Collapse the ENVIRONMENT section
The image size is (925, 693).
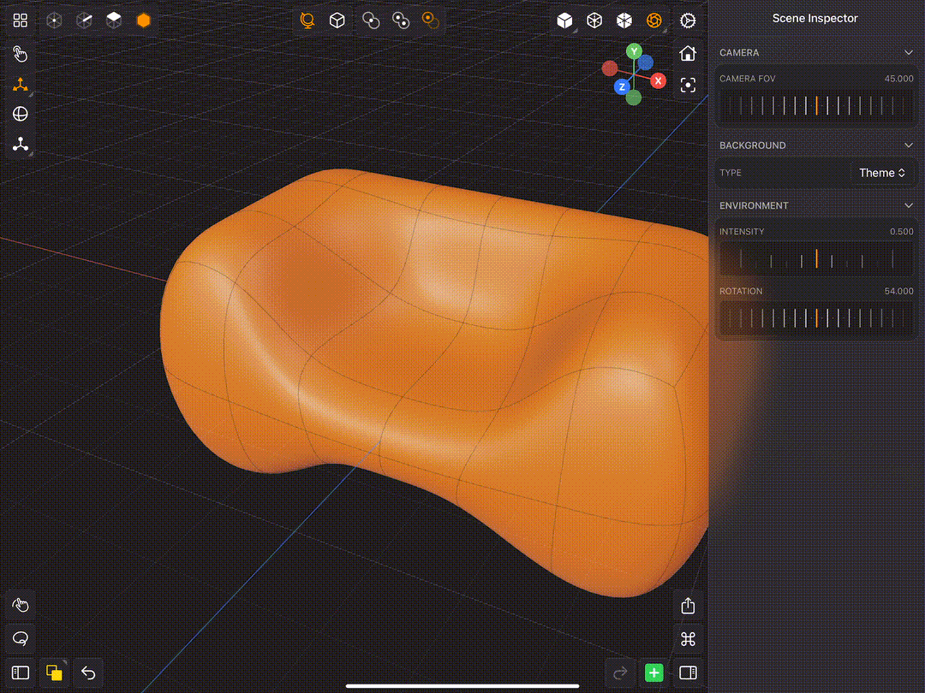909,205
